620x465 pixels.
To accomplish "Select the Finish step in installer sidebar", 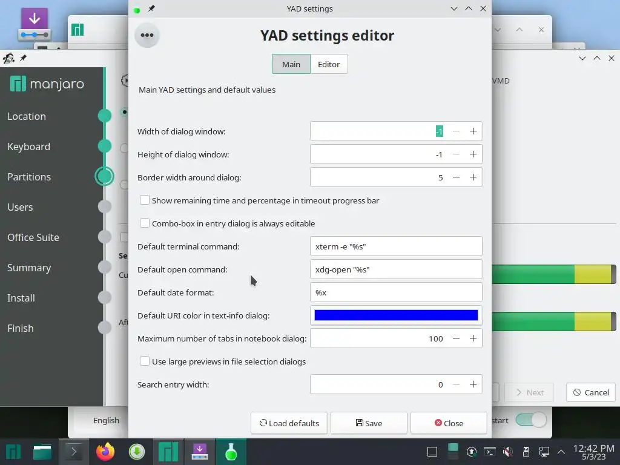I will 20,328.
